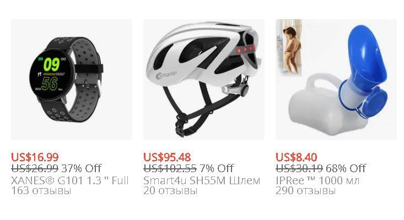Click the US$95.48 sale price

pyautogui.click(x=167, y=157)
